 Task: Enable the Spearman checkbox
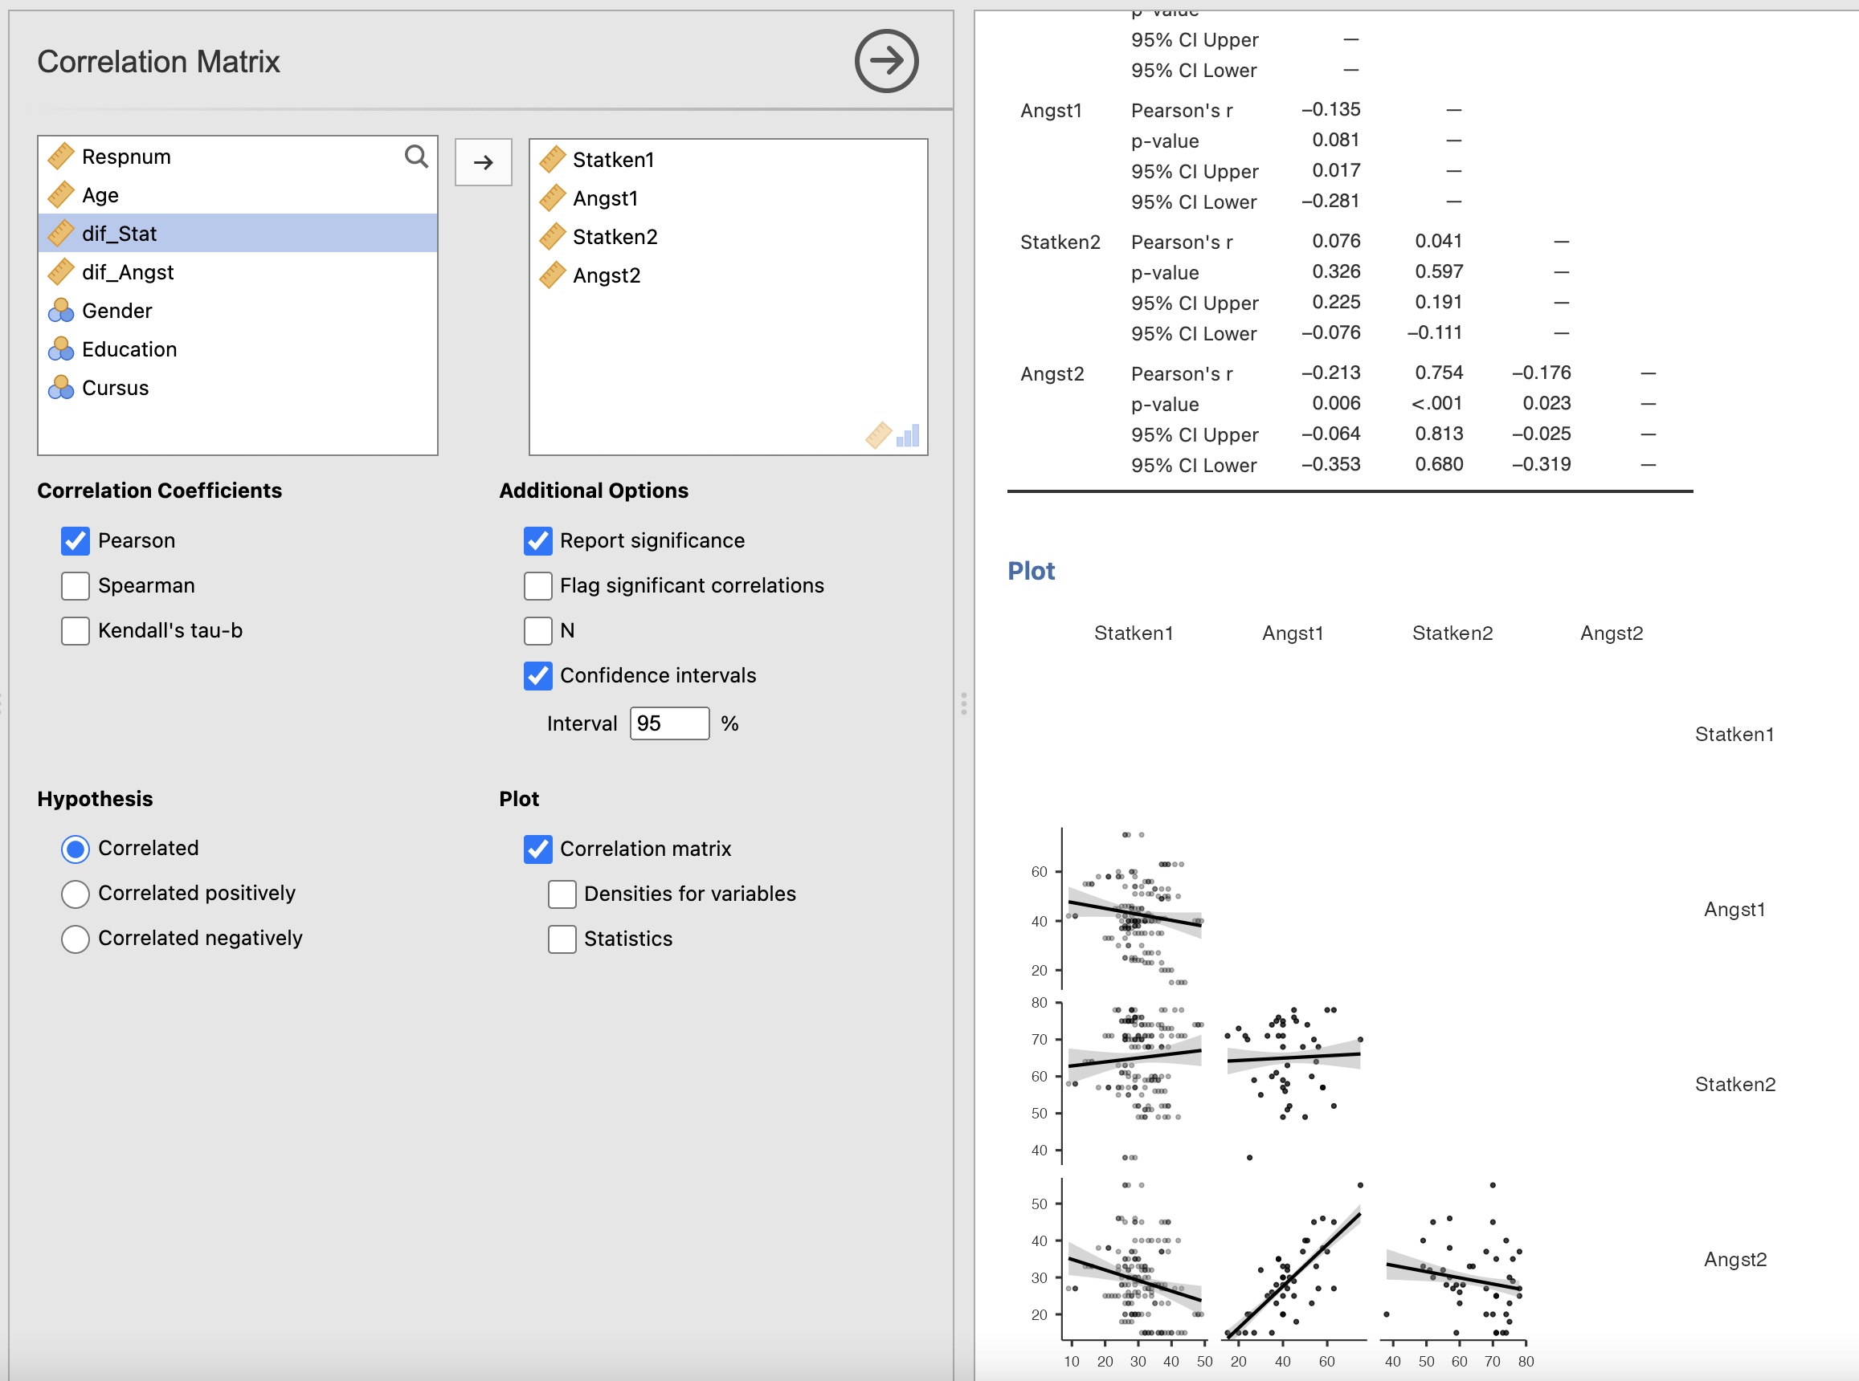click(76, 586)
